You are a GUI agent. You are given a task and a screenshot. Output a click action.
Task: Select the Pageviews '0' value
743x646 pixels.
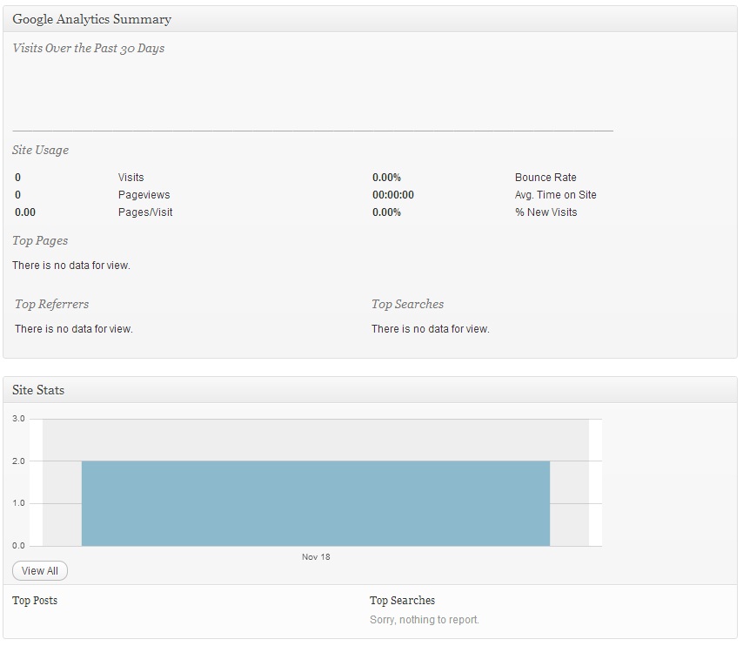(18, 195)
